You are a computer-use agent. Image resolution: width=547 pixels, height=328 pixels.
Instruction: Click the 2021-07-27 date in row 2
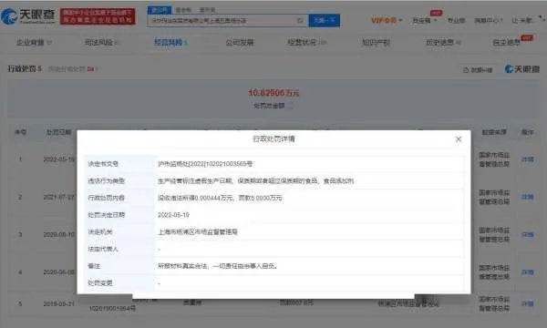58,197
